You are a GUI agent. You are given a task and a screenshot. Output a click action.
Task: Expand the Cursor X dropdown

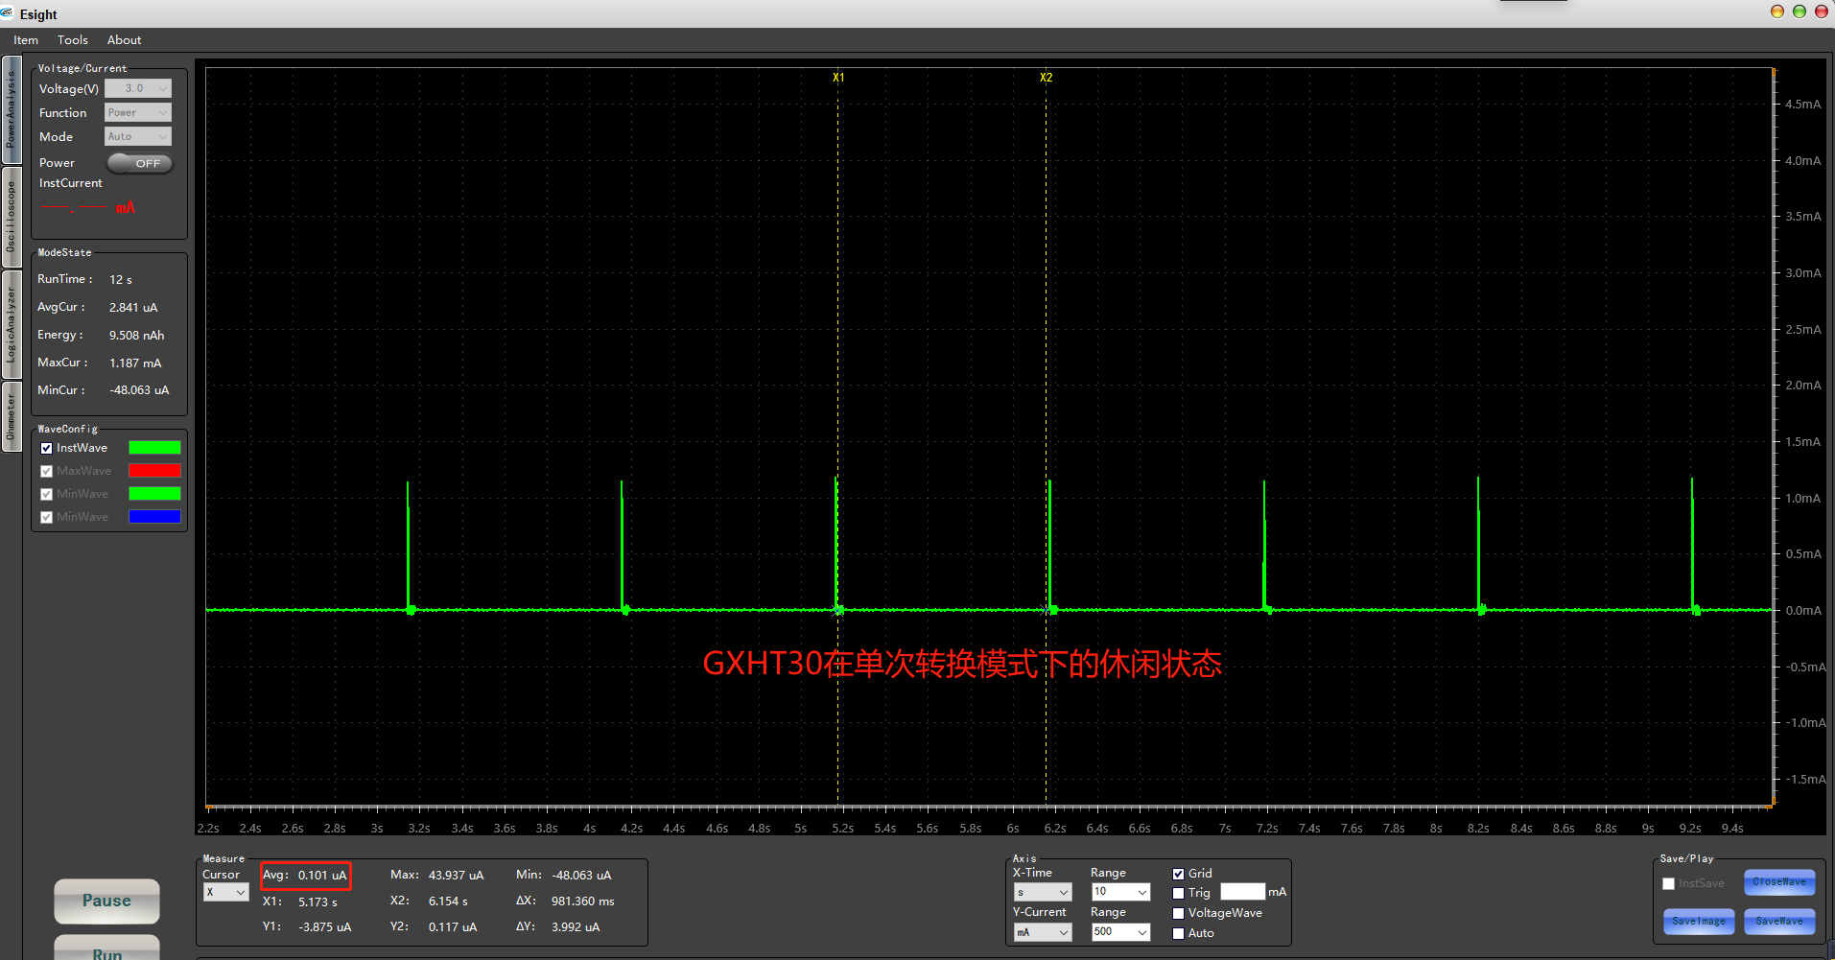point(226,893)
